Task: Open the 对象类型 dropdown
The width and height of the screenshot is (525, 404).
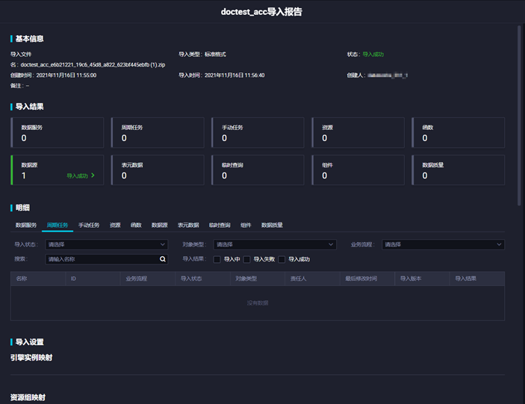Action: click(275, 245)
